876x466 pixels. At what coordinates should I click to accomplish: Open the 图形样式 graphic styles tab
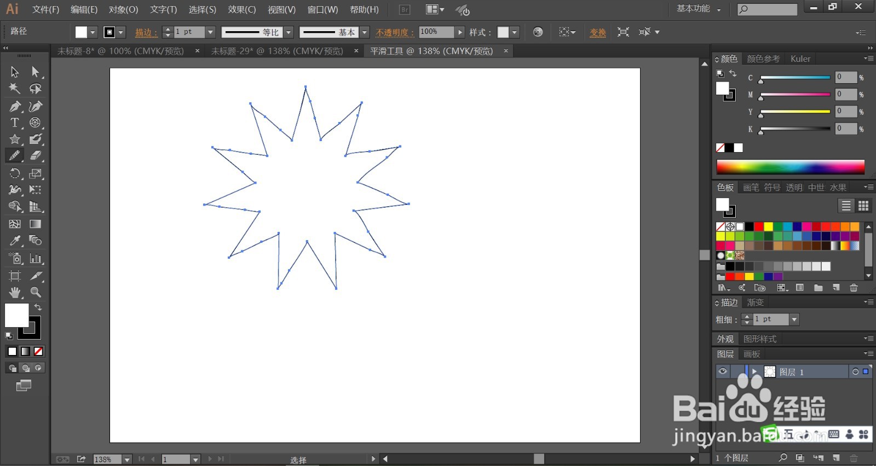click(759, 339)
